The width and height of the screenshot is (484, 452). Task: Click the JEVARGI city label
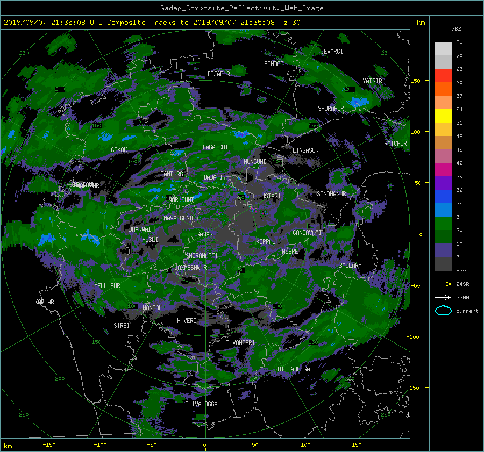point(332,52)
